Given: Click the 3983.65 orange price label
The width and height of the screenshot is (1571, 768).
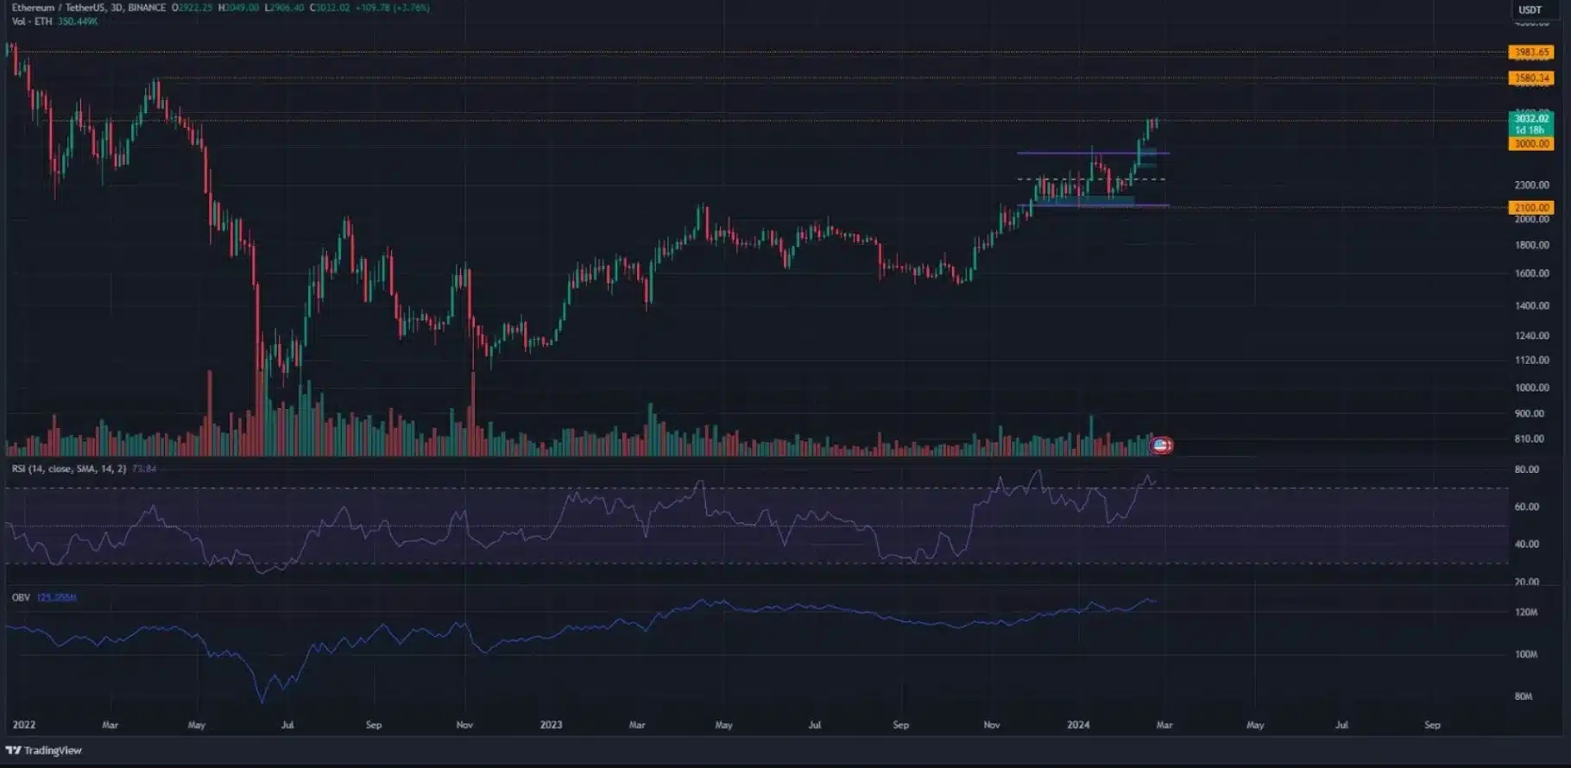Looking at the screenshot, I should pos(1531,53).
